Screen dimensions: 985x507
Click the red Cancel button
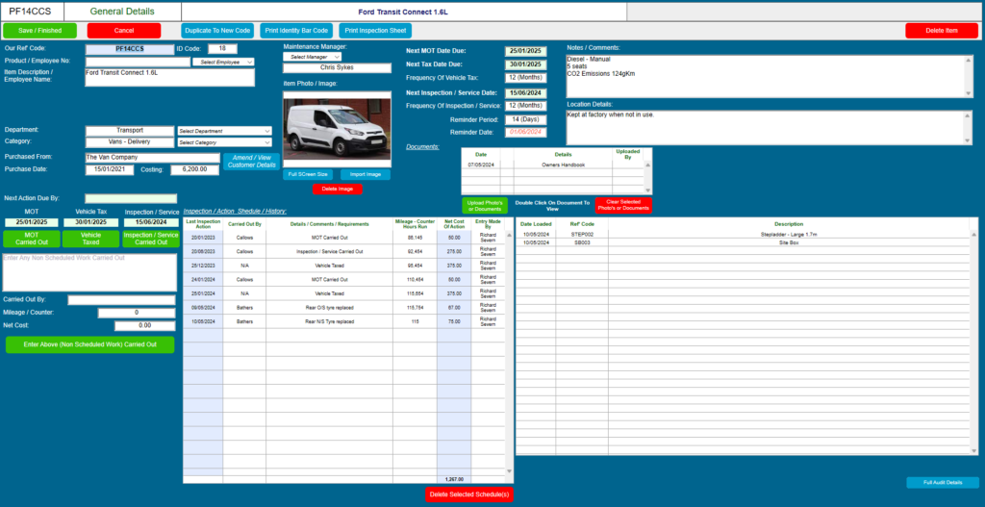124,30
